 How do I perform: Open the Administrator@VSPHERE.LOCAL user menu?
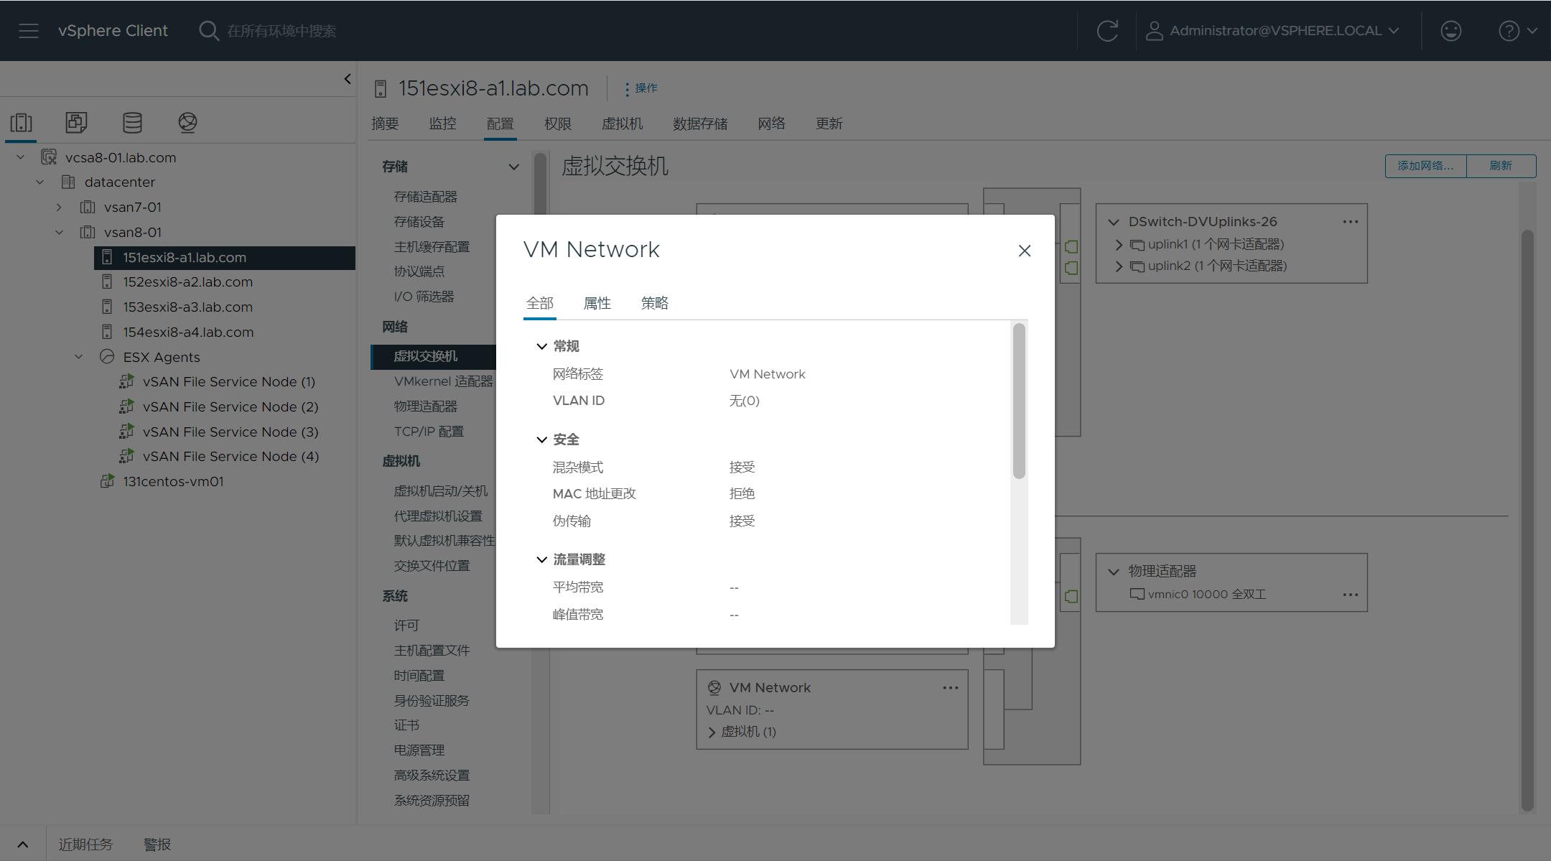tap(1272, 31)
